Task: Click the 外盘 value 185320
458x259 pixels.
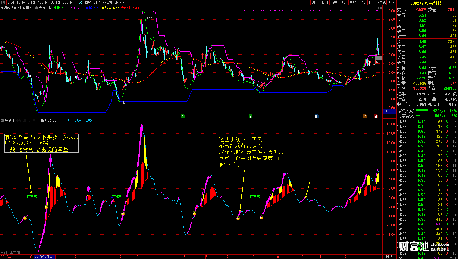Action: (x=420, y=88)
